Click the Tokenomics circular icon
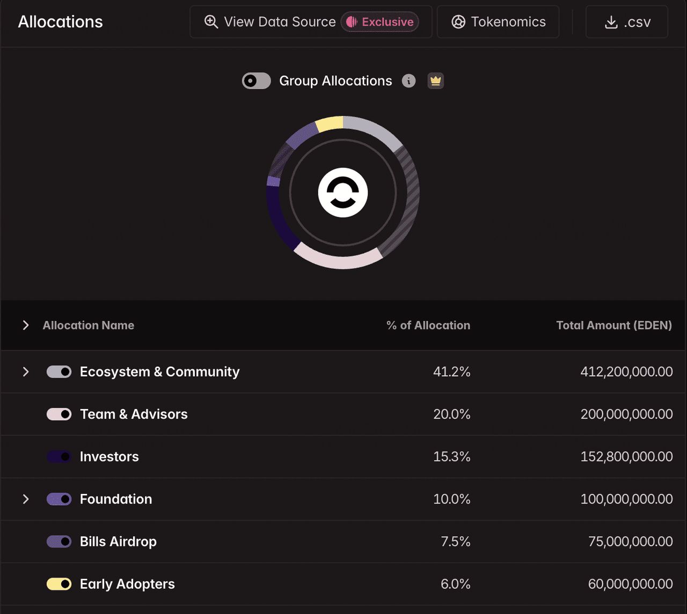The image size is (687, 614). click(458, 22)
